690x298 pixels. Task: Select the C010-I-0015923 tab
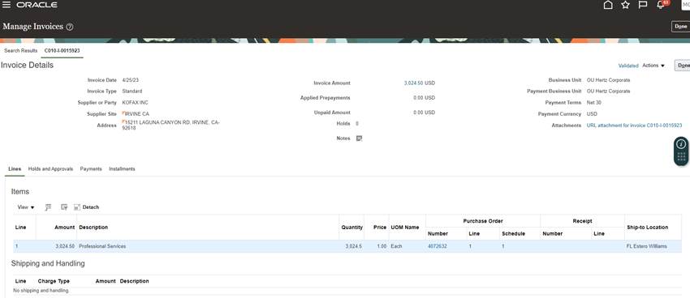pyautogui.click(x=62, y=50)
